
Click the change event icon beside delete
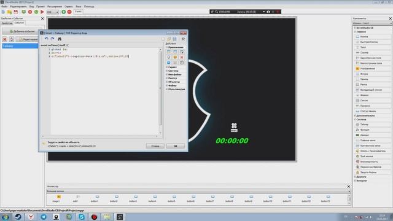click(12, 39)
